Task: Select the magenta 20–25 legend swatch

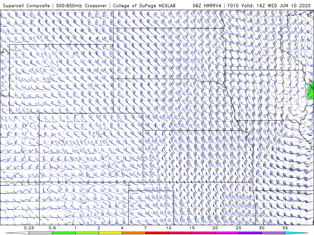Action: (x=227, y=233)
